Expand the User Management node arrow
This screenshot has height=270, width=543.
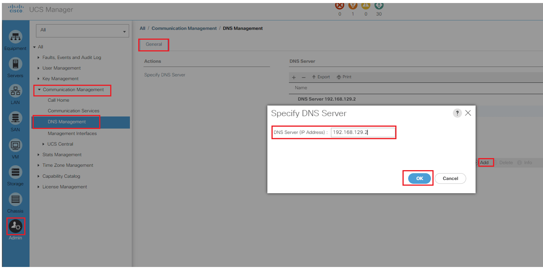click(39, 68)
